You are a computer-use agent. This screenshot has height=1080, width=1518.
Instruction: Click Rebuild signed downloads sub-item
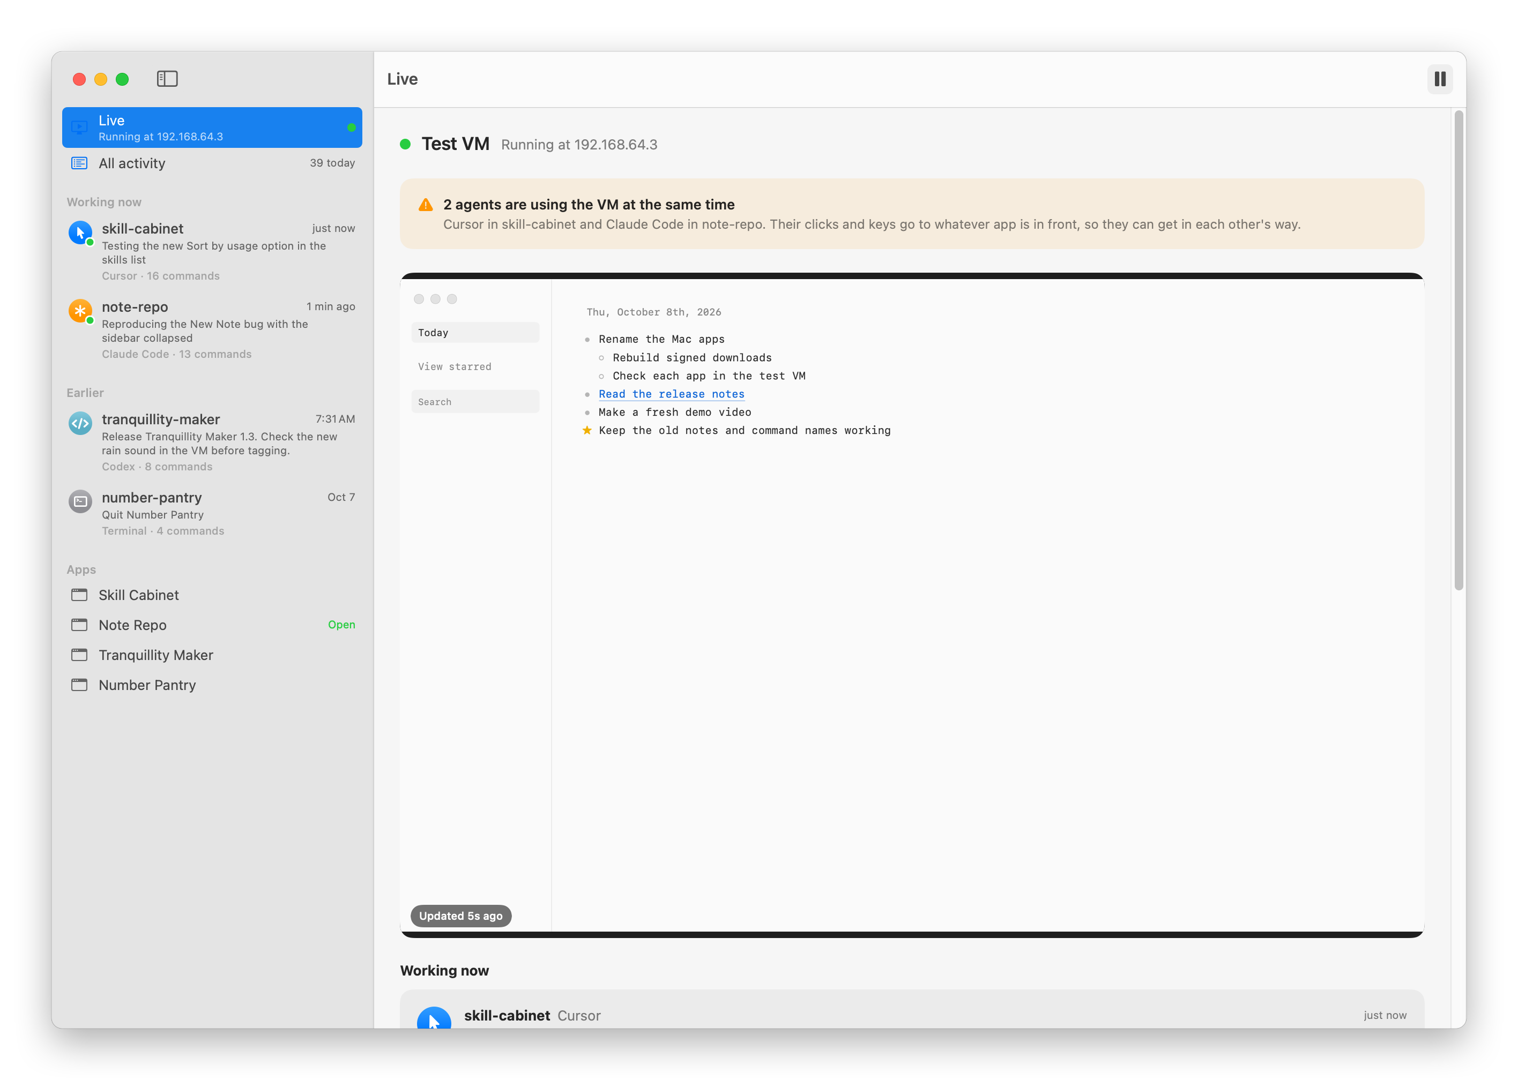tap(693, 358)
